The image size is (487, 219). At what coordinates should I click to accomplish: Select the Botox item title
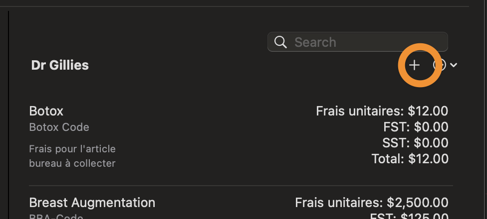click(x=46, y=111)
